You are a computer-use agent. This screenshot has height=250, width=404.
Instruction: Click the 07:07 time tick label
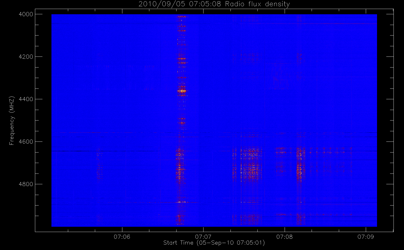pos(203,237)
